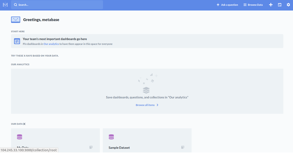
Task: Click the first card's purple database icon
Action: point(20,137)
